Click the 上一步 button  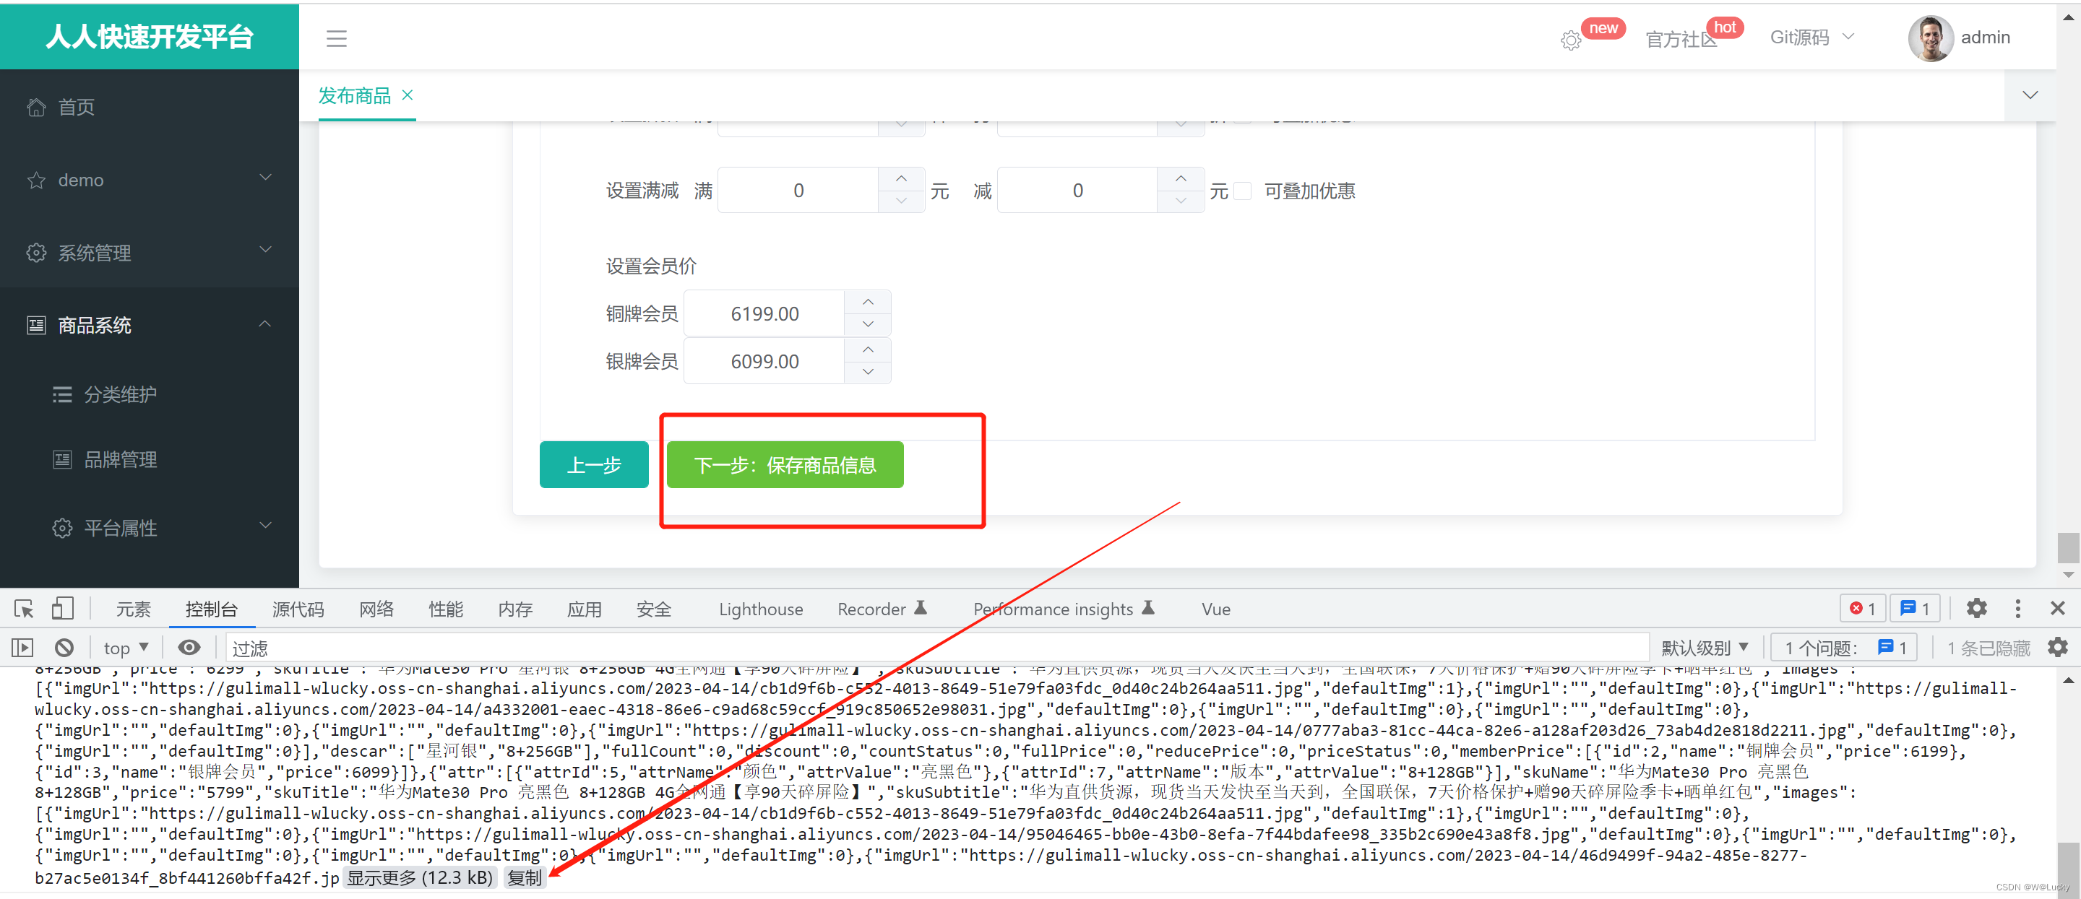tap(594, 465)
